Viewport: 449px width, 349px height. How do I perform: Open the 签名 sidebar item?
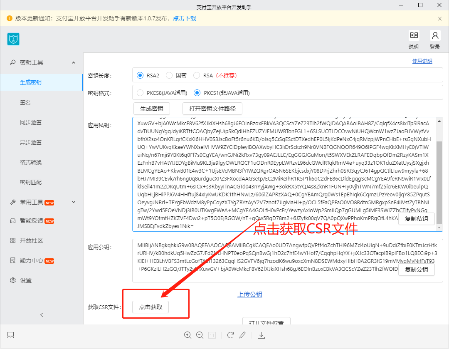pyautogui.click(x=25, y=102)
